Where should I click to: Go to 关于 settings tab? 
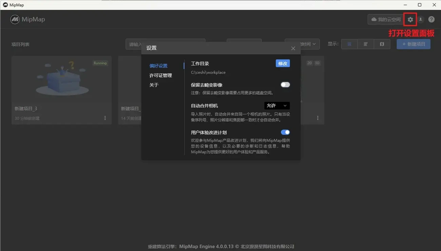click(x=154, y=85)
